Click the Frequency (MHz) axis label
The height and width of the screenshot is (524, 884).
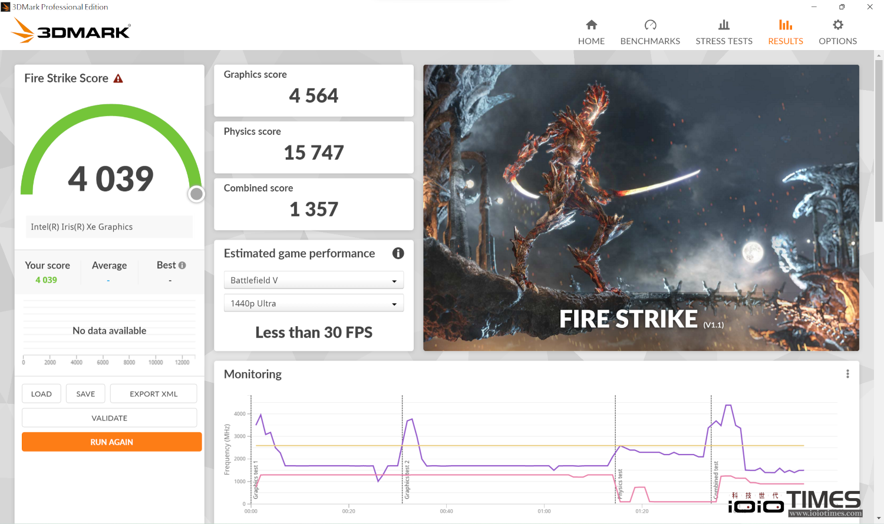coord(227,449)
